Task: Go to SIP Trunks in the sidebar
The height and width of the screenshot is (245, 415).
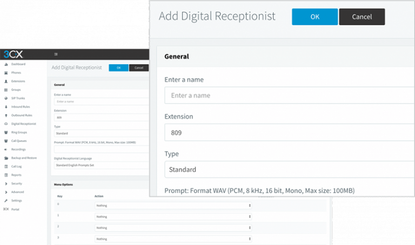Action: coord(18,98)
